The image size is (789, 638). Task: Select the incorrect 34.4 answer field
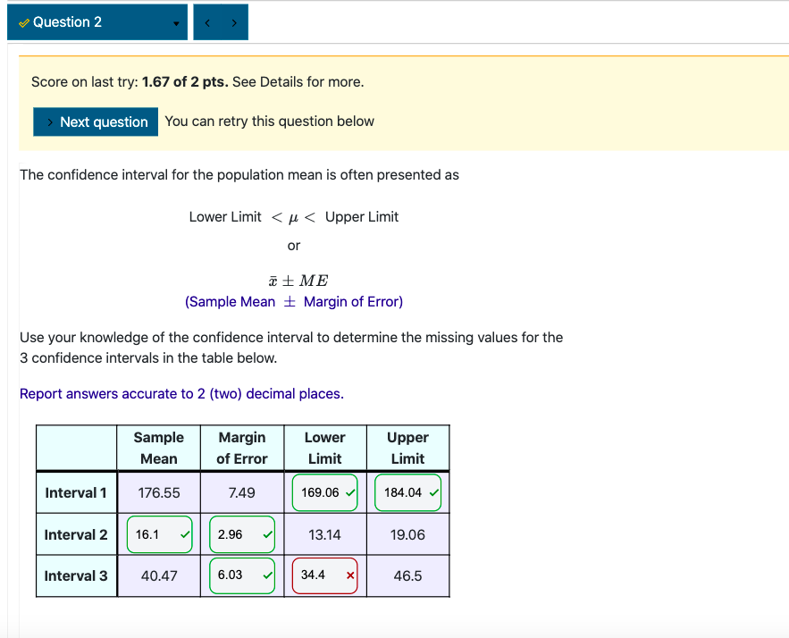click(x=324, y=575)
